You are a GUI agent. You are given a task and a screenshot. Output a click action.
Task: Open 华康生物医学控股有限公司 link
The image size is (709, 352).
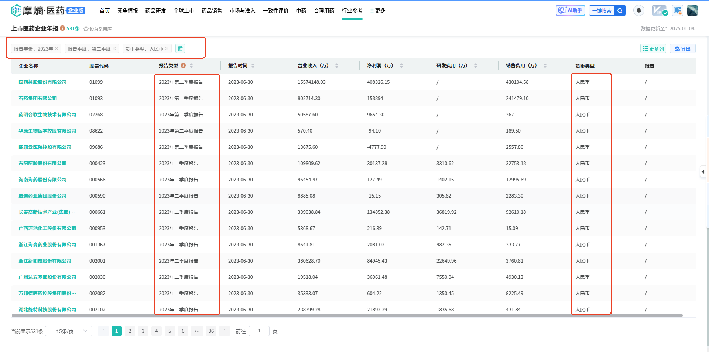(47, 131)
